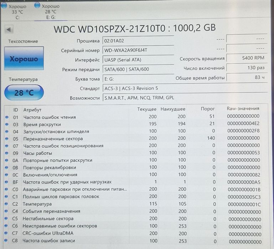Viewport: 274px width, 249px height.
Task: Select attribute text Часы работы
Action: point(37,153)
